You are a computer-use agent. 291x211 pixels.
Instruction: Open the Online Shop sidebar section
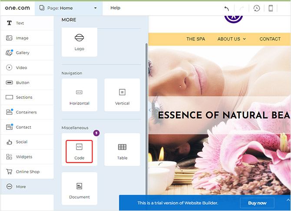point(27,172)
